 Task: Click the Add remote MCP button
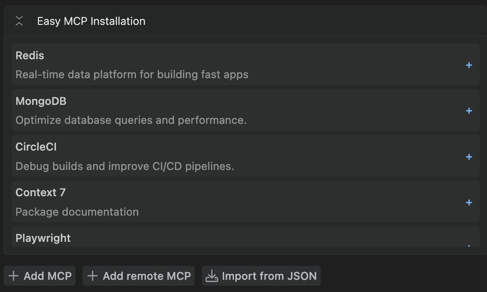pyautogui.click(x=139, y=276)
